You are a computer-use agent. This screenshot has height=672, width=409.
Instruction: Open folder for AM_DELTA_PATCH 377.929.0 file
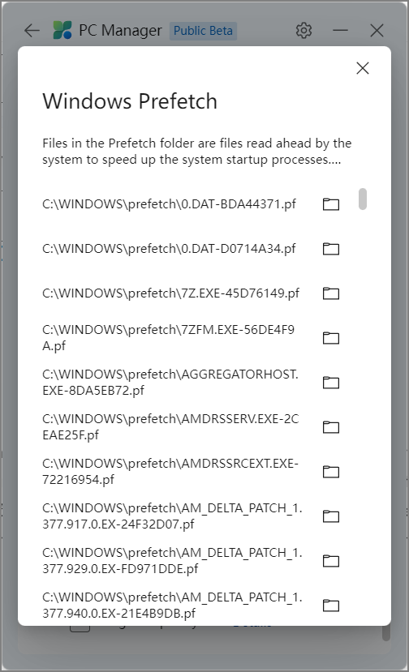(x=331, y=561)
